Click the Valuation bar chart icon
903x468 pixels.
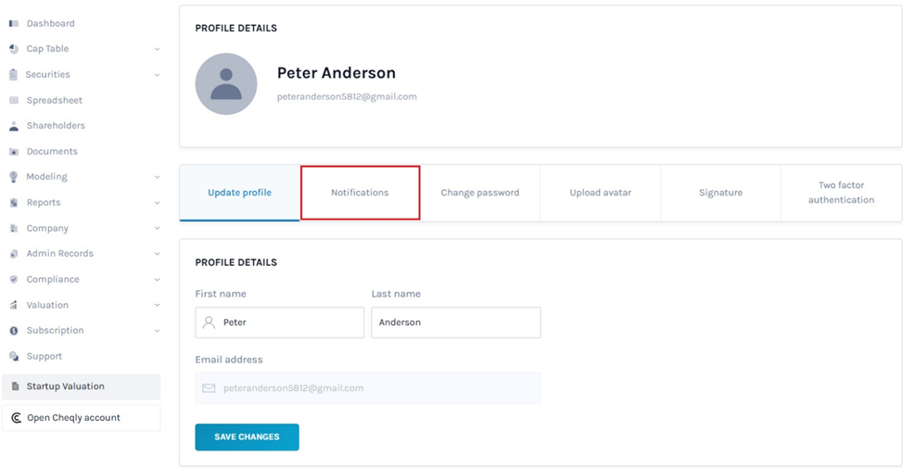pyautogui.click(x=14, y=305)
